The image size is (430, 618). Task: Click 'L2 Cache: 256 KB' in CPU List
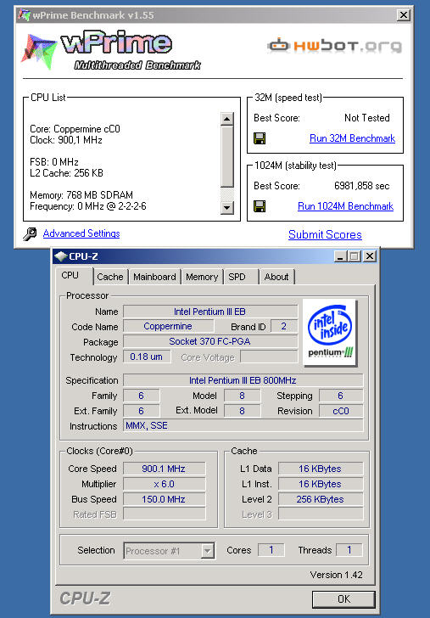pos(66,172)
